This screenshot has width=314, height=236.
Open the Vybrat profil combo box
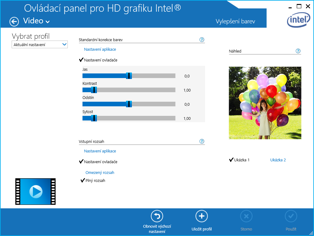[x=40, y=45]
